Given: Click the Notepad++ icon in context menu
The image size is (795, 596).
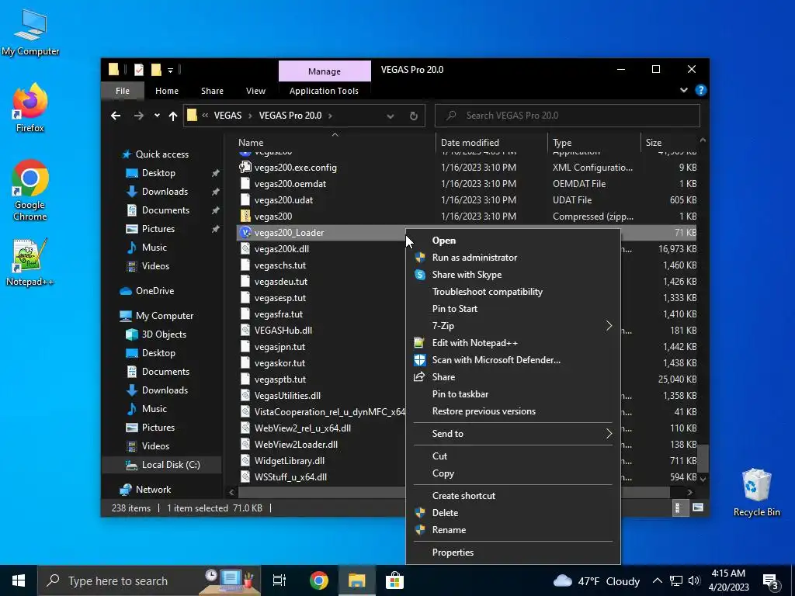Looking at the screenshot, I should click(x=419, y=343).
